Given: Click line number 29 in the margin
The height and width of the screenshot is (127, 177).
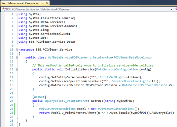Looking at the screenshot, I should click(12, 125).
